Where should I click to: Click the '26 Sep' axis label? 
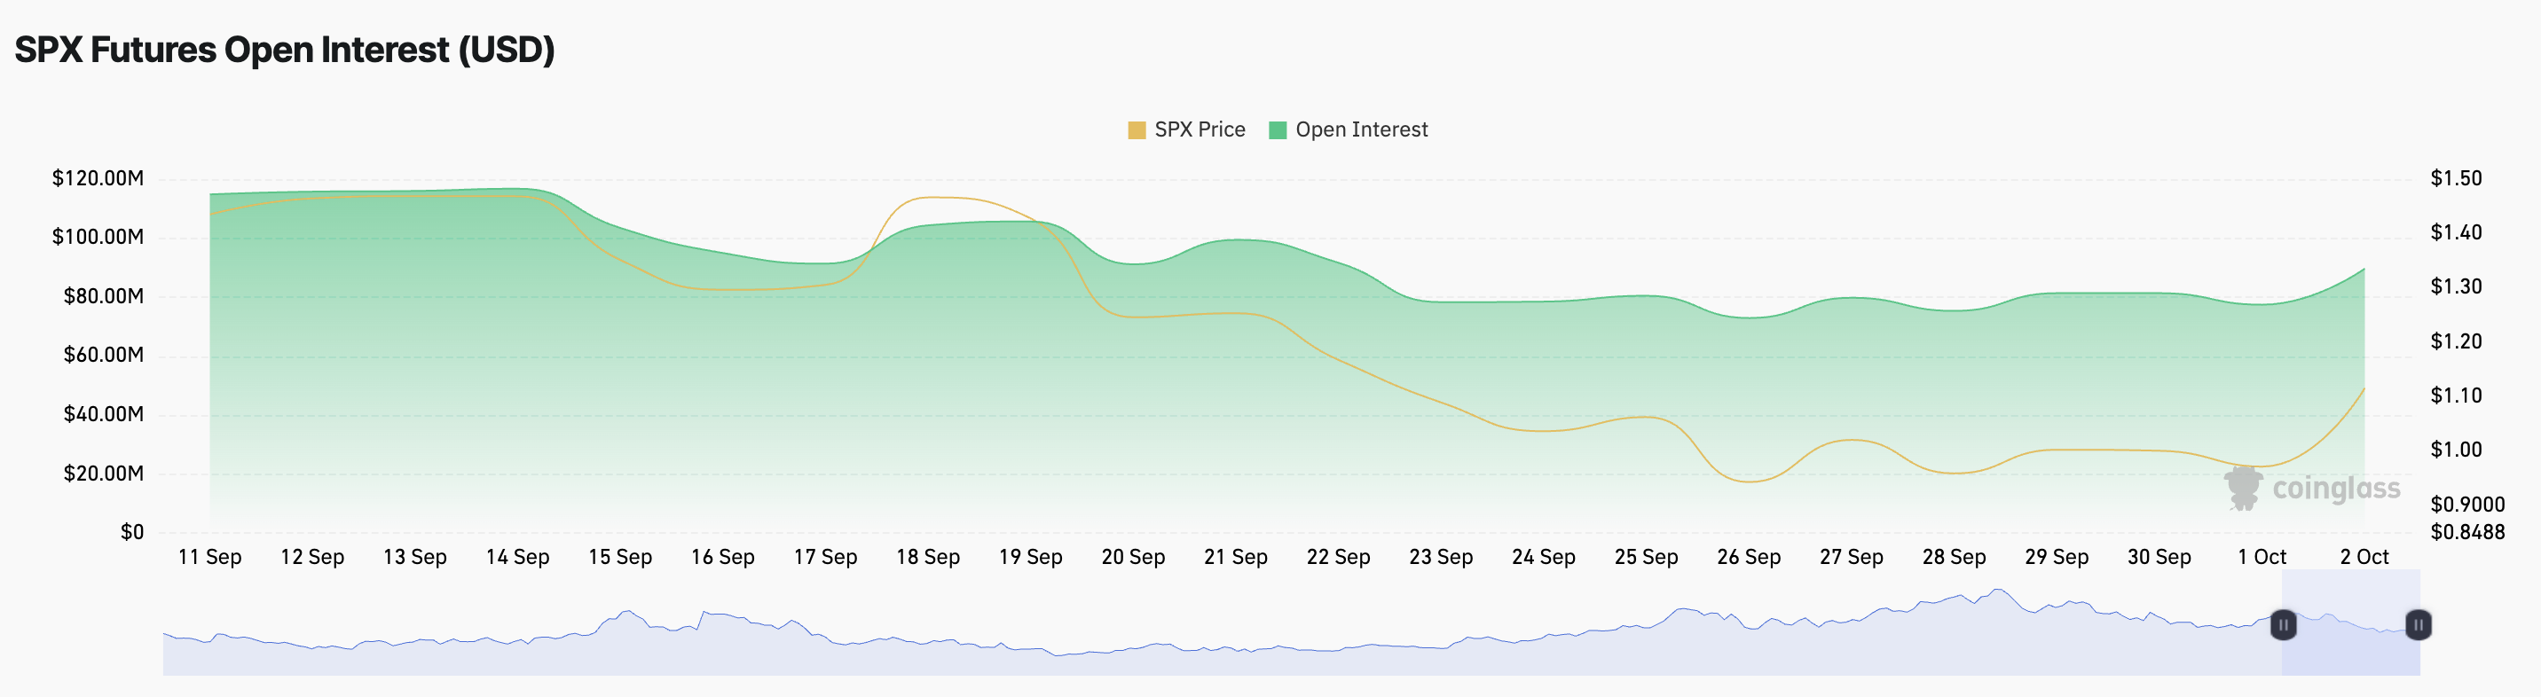pyautogui.click(x=1749, y=557)
